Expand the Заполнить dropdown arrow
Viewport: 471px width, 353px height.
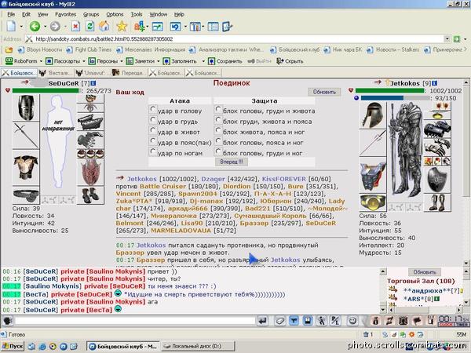tap(203, 61)
